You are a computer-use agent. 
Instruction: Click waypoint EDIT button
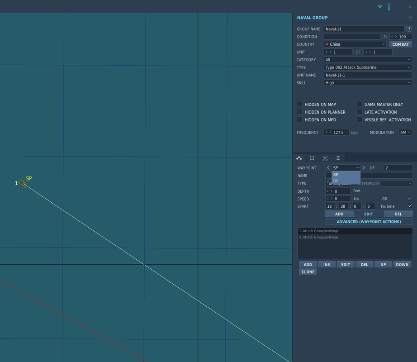(369, 214)
